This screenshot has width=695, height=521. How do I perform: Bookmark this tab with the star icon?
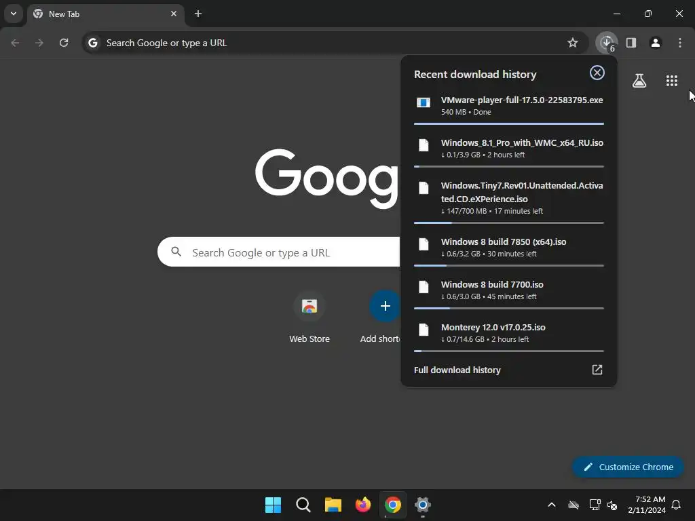pyautogui.click(x=573, y=43)
